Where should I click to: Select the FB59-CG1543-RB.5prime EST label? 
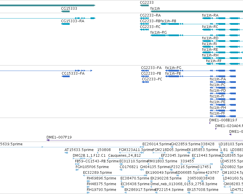coord(97,162)
